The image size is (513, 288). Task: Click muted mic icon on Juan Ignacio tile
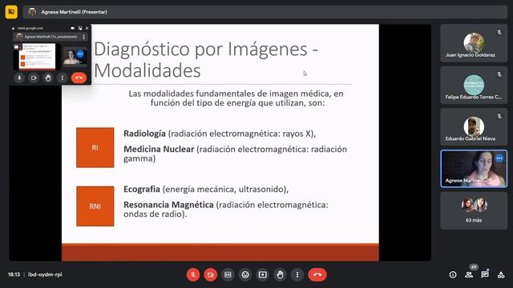[x=499, y=32]
